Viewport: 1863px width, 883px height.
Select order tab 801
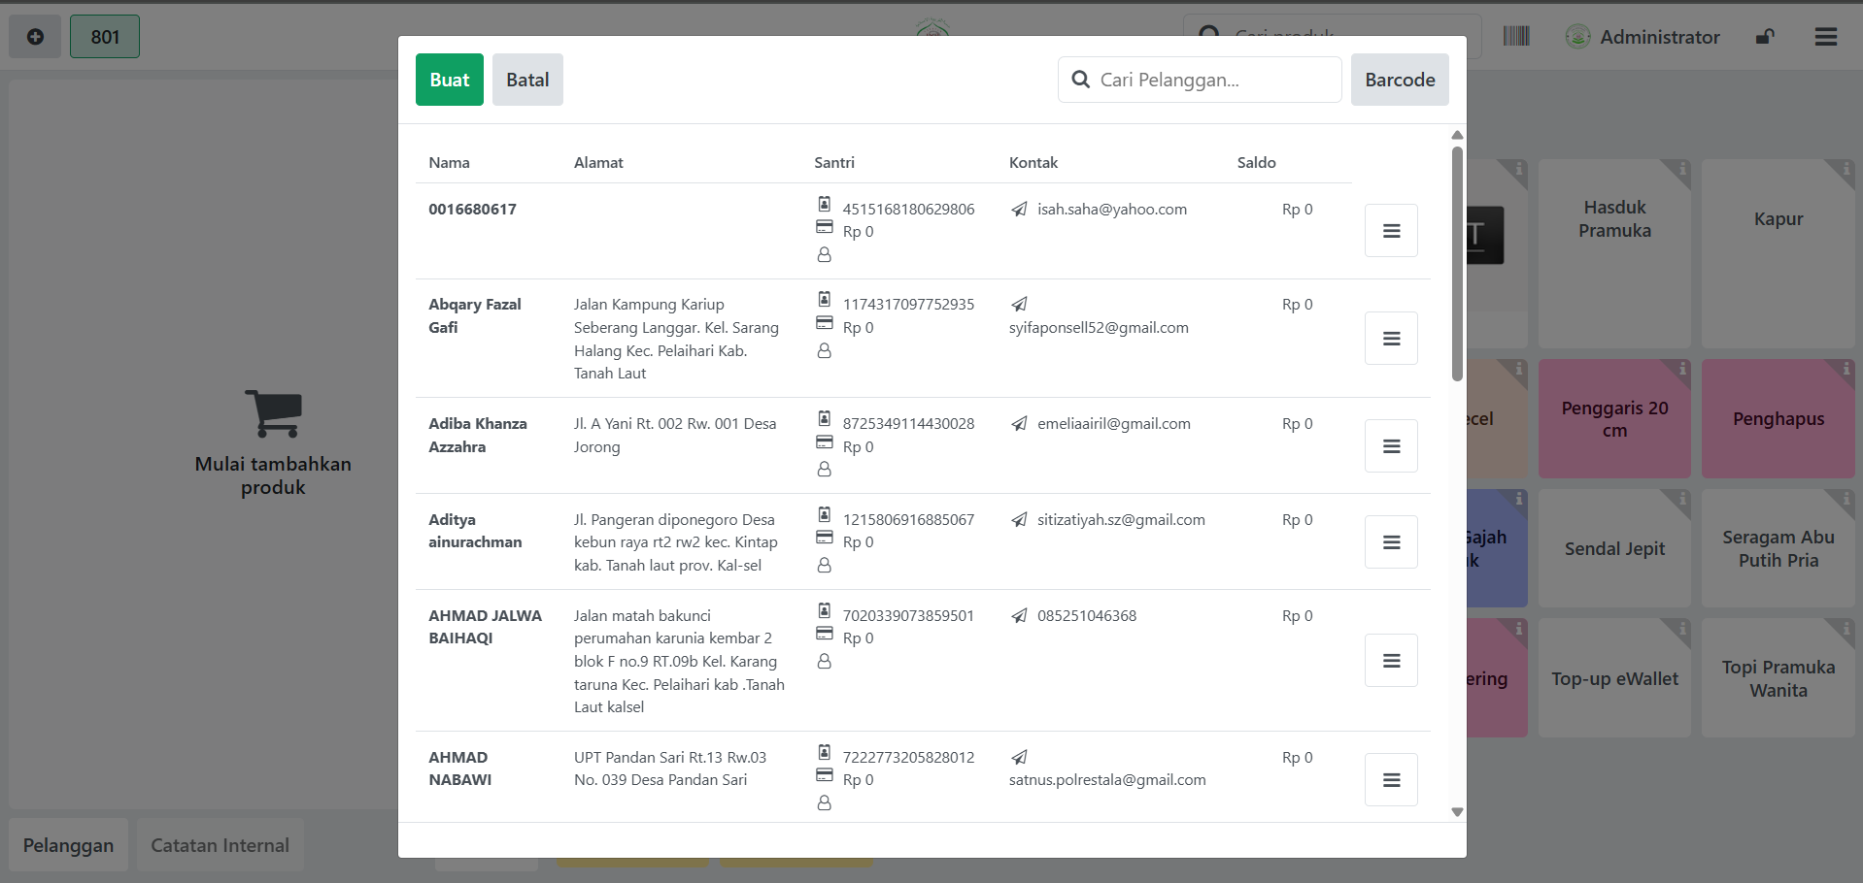pos(105,37)
